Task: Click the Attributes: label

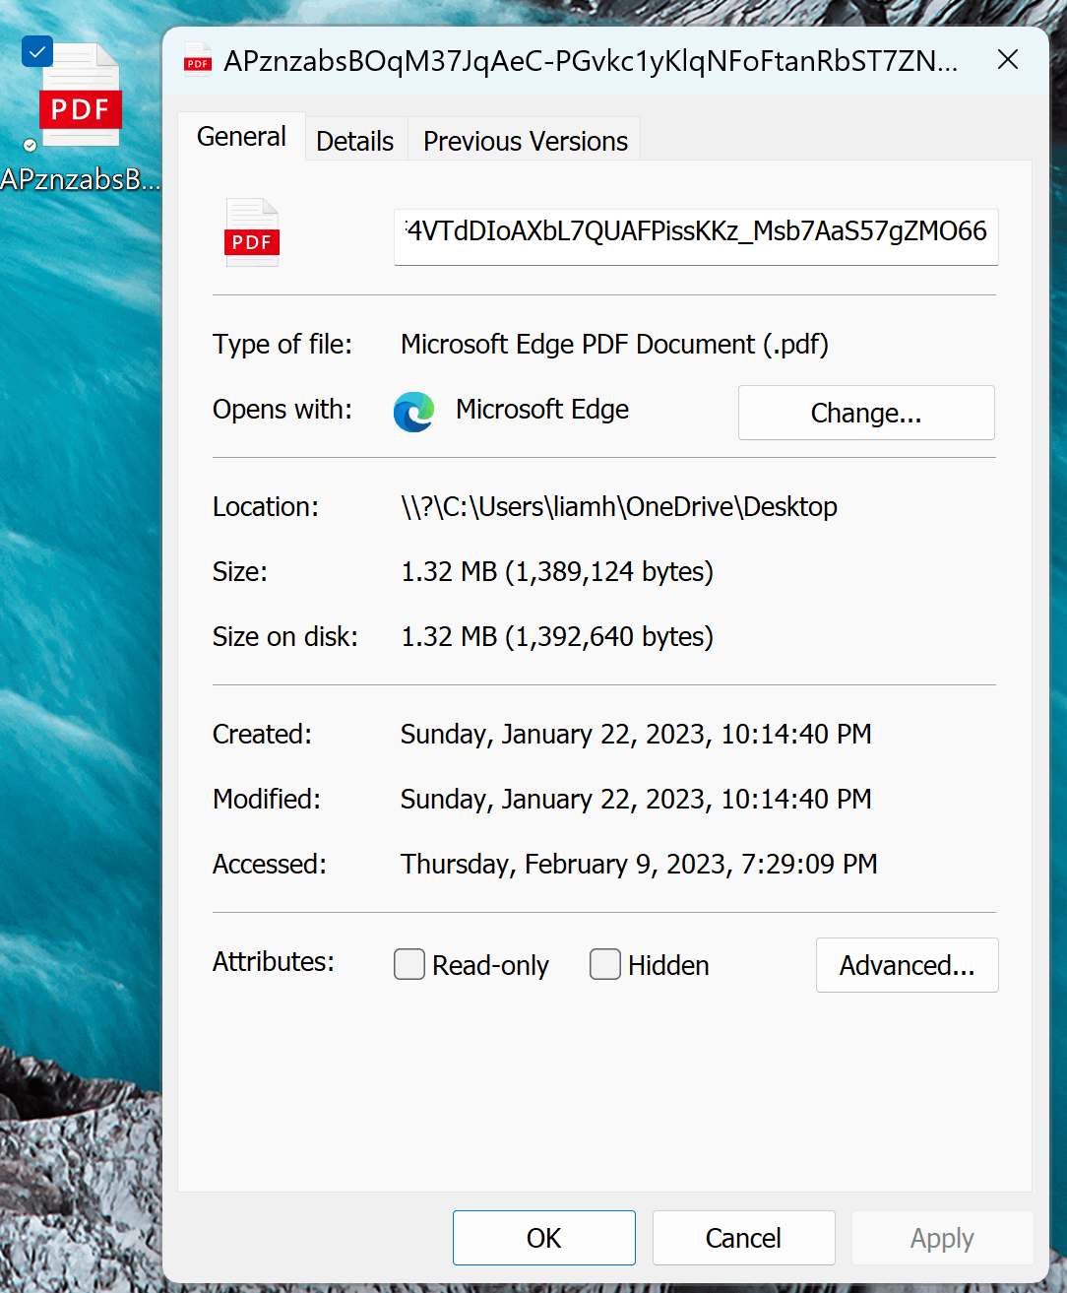Action: pyautogui.click(x=274, y=961)
